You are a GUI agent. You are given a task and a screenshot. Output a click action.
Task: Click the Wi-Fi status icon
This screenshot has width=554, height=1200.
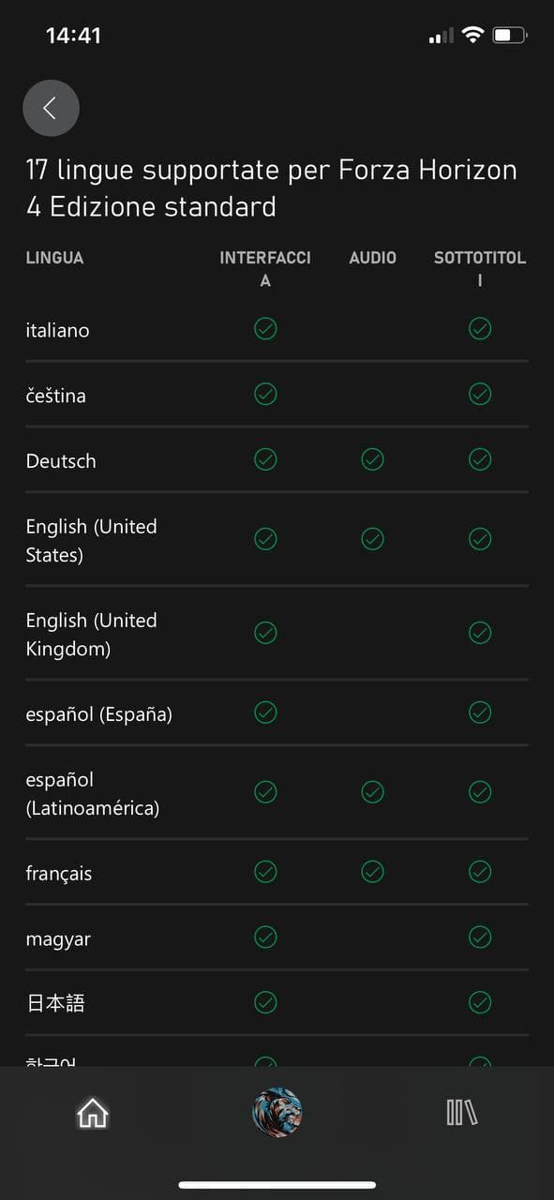tap(473, 36)
